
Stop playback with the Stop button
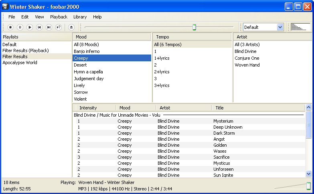pos(10,27)
